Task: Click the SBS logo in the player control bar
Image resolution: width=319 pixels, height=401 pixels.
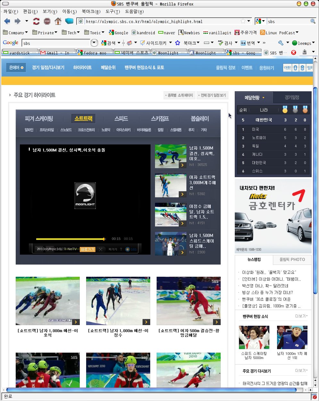Action: [x=131, y=249]
